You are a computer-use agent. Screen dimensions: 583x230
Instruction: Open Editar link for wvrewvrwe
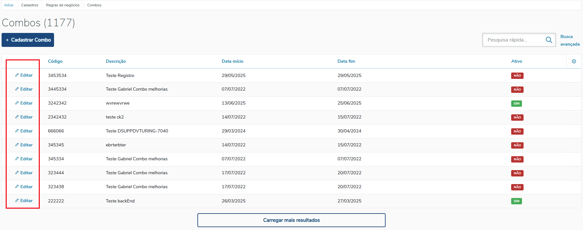coord(24,103)
